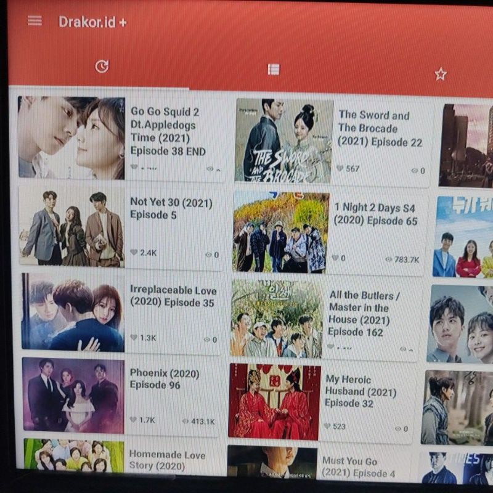The width and height of the screenshot is (493, 493).
Task: Switch to the recent updates clock tab
Action: point(102,67)
